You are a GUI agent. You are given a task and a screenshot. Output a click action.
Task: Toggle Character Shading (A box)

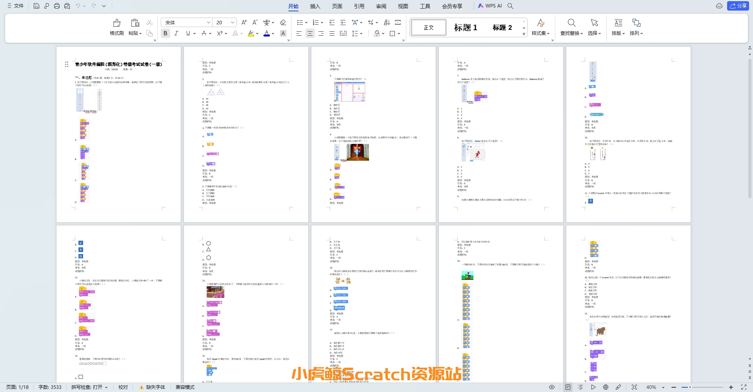(x=283, y=33)
